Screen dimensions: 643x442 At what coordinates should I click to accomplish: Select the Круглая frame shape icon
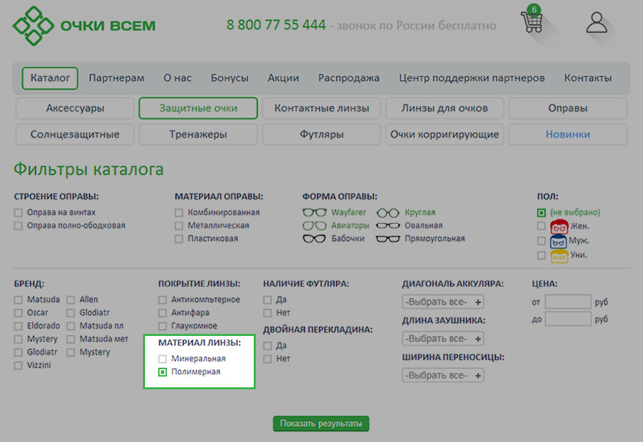coord(387,213)
